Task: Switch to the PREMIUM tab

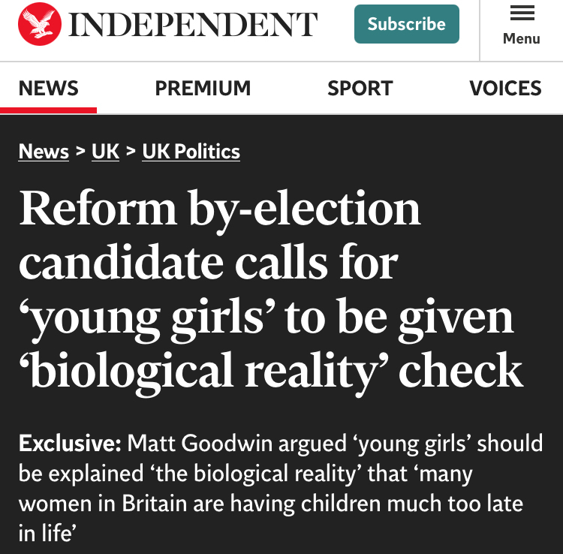Action: [203, 89]
